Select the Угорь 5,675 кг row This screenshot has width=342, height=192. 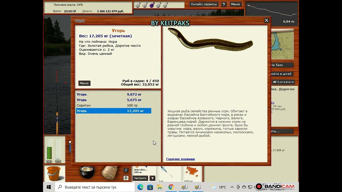[114, 100]
